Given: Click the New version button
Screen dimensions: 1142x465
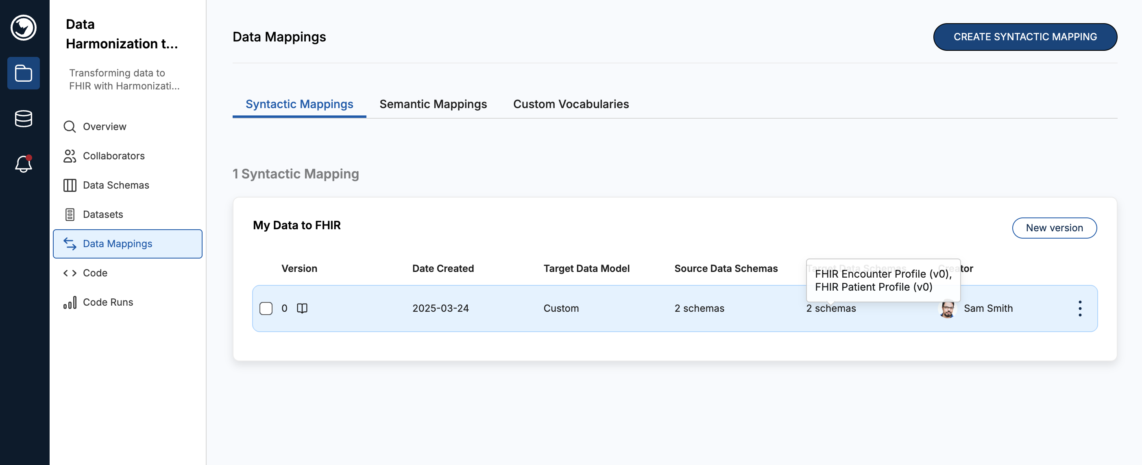Looking at the screenshot, I should point(1054,228).
